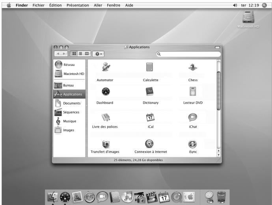272x205 pixels.
Task: Open Safari compass icon in the Dock
Action: [89, 197]
